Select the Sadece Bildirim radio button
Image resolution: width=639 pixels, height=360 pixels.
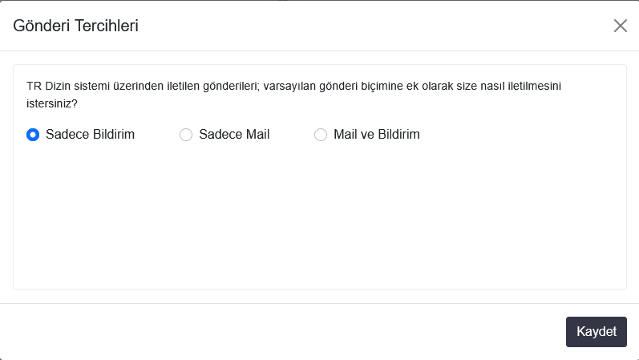[33, 135]
